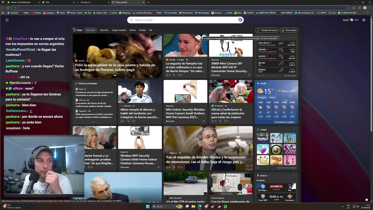This screenshot has height=210, width=373.
Task: Open Prime Video bookmark
Action: click(170, 13)
